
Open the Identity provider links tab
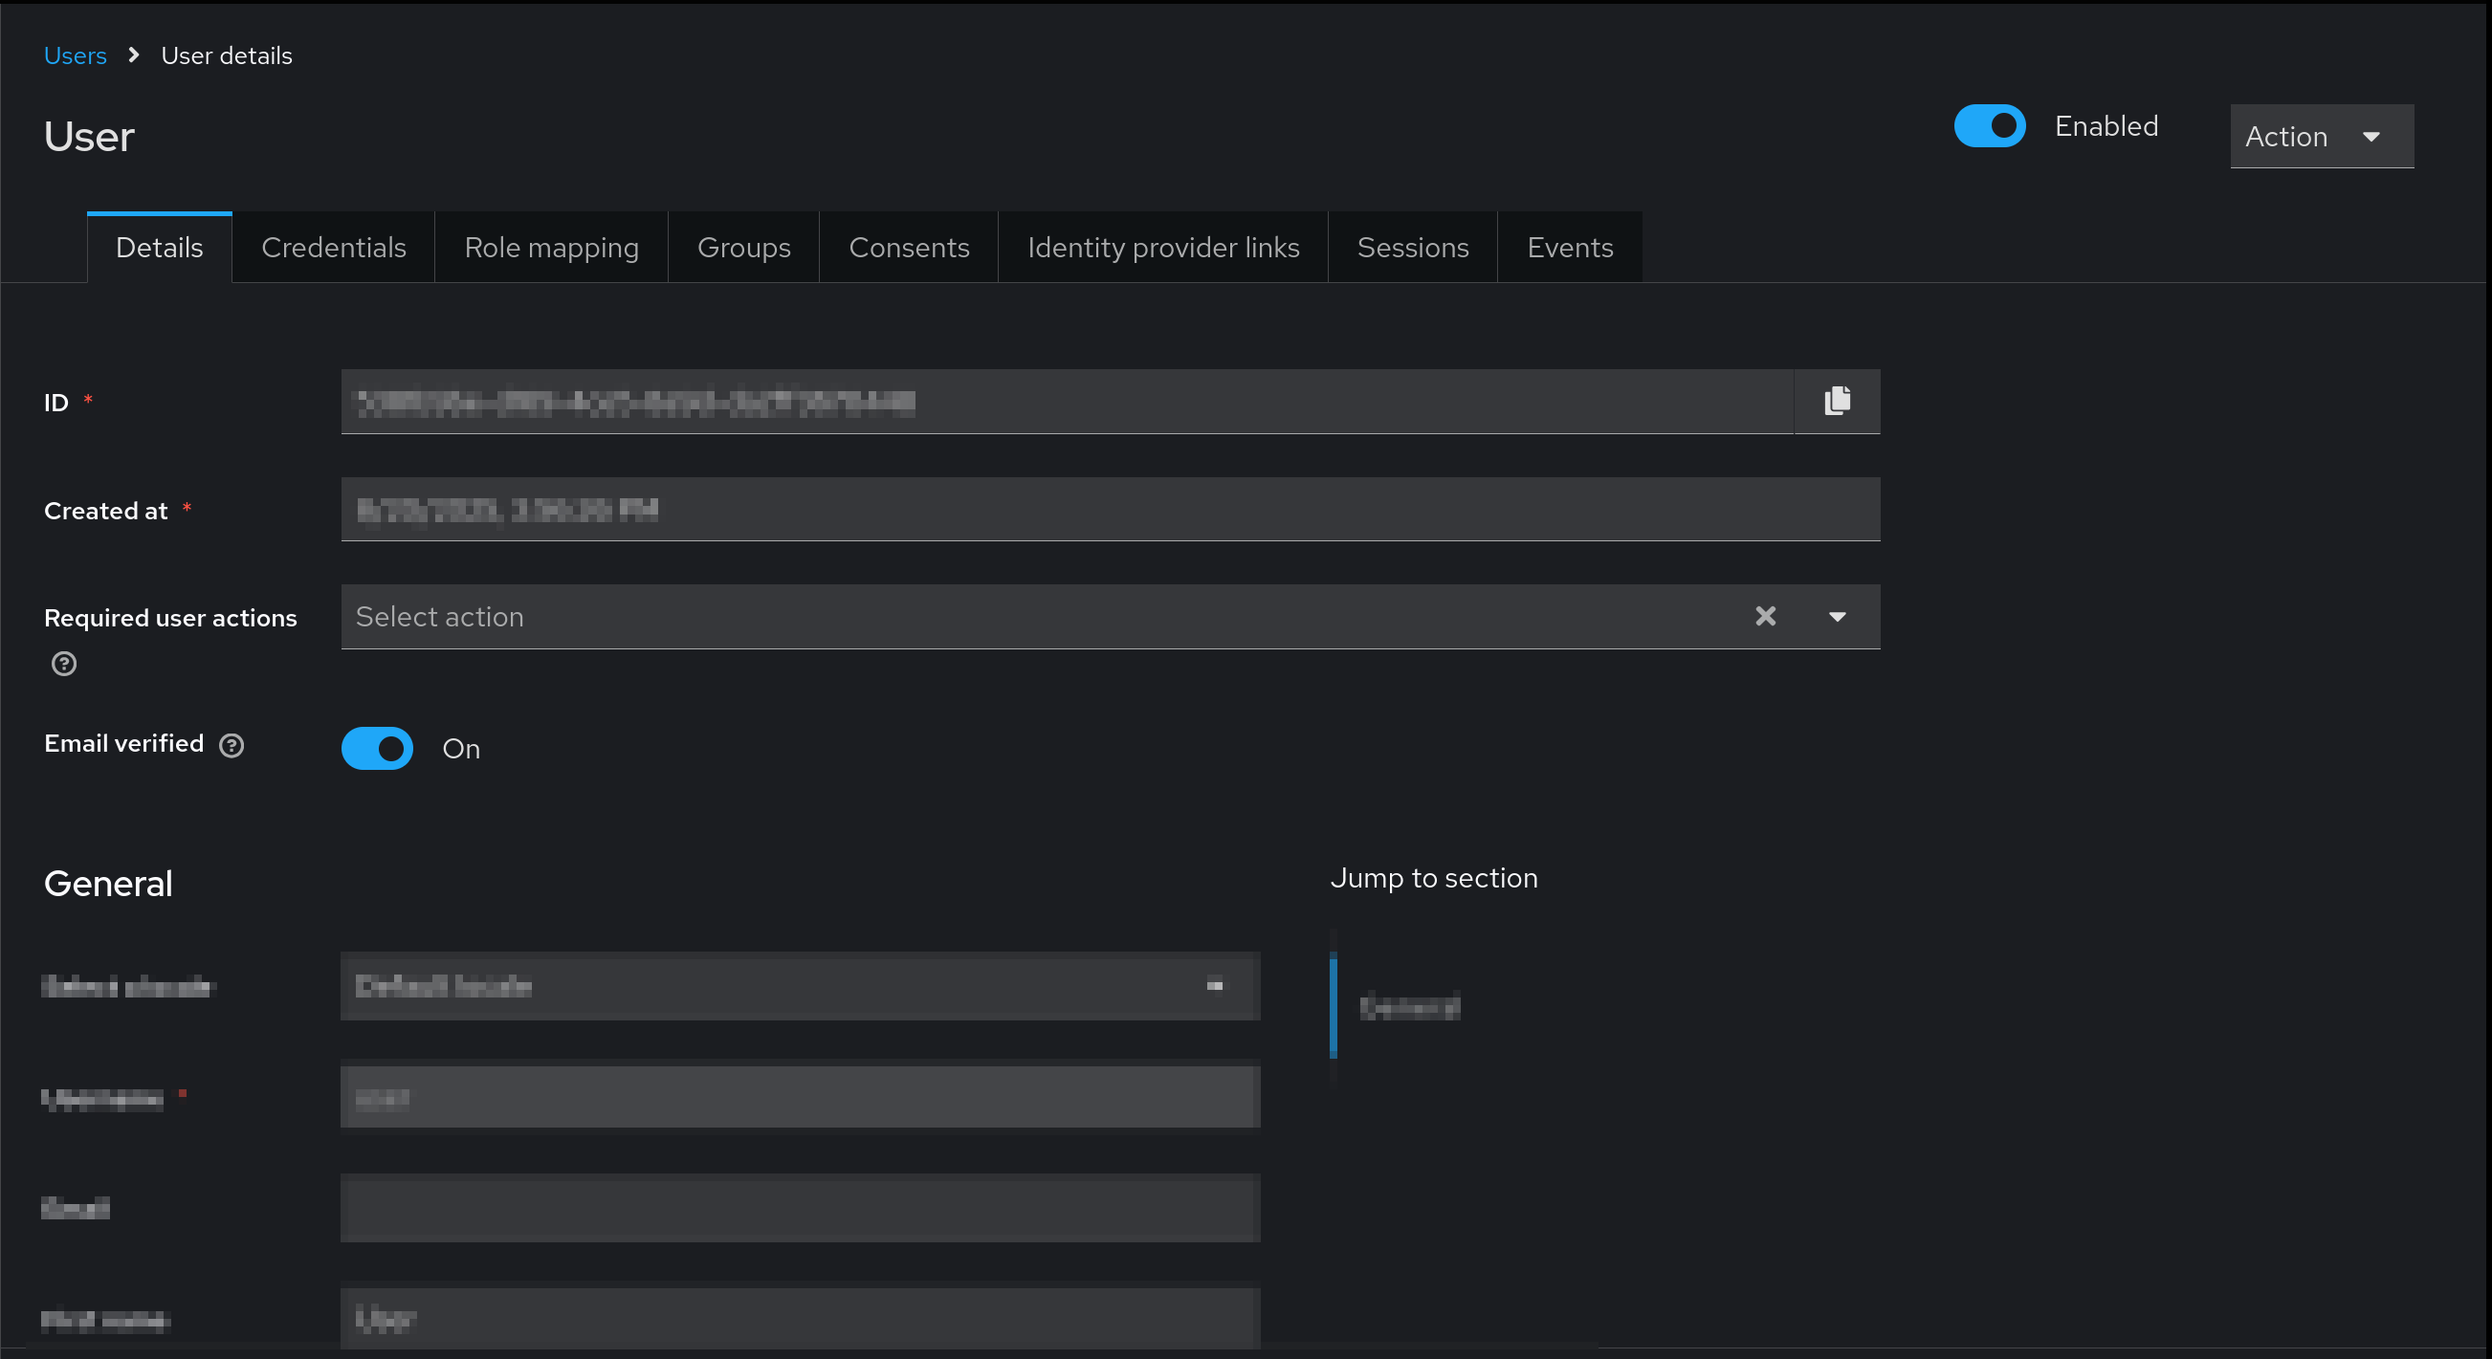click(x=1163, y=248)
